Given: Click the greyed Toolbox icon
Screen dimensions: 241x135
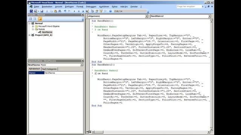Looking at the screenshot, I should coord(105,11).
